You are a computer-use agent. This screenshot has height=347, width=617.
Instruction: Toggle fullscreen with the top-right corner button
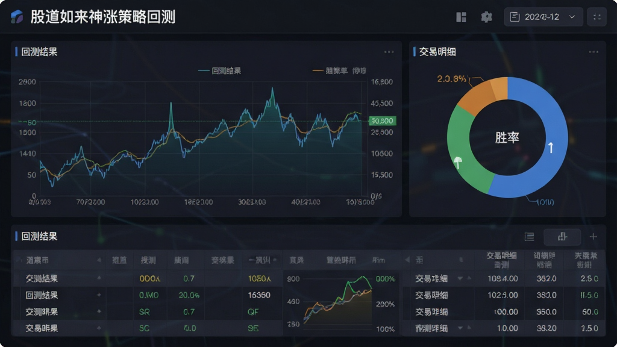pyautogui.click(x=597, y=17)
